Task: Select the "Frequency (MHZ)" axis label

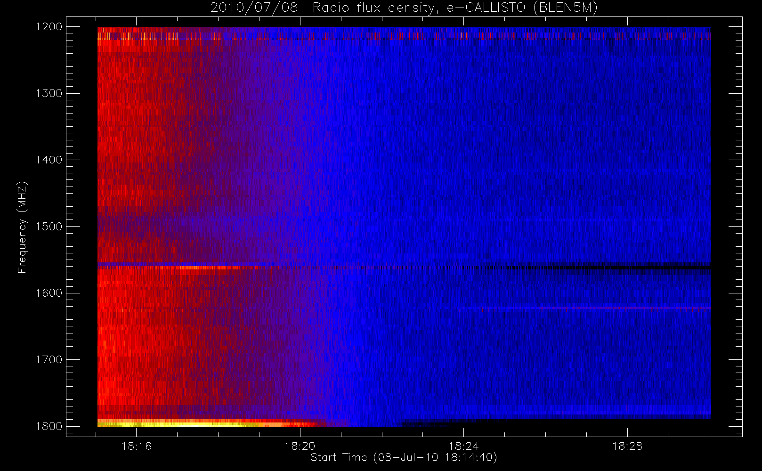Action: pos(22,227)
